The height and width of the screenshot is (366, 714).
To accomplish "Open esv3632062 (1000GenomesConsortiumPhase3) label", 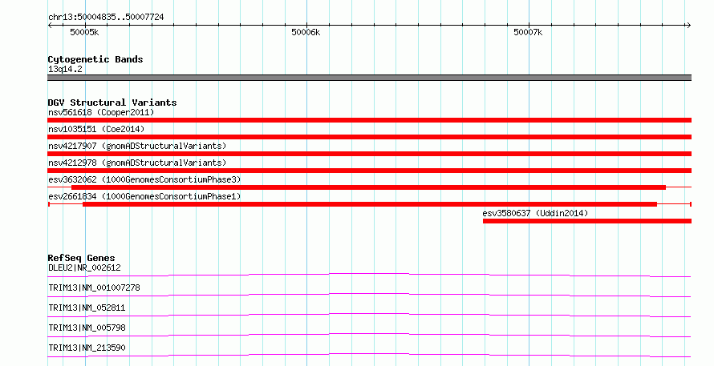I will point(144,179).
